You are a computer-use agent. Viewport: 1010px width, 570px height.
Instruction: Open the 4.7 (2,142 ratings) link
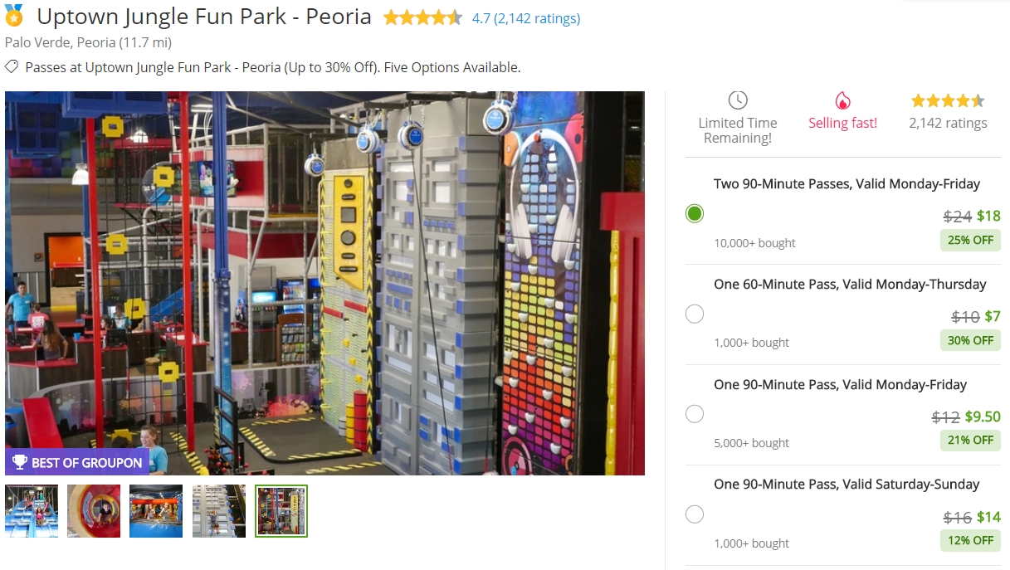pyautogui.click(x=526, y=18)
